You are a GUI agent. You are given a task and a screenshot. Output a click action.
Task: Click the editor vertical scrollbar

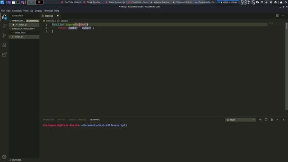pos(287,67)
